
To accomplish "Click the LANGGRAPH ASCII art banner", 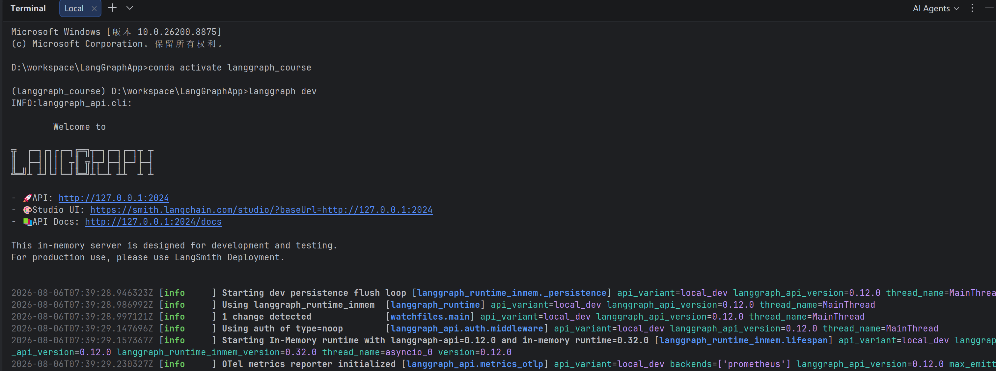I will click(82, 162).
